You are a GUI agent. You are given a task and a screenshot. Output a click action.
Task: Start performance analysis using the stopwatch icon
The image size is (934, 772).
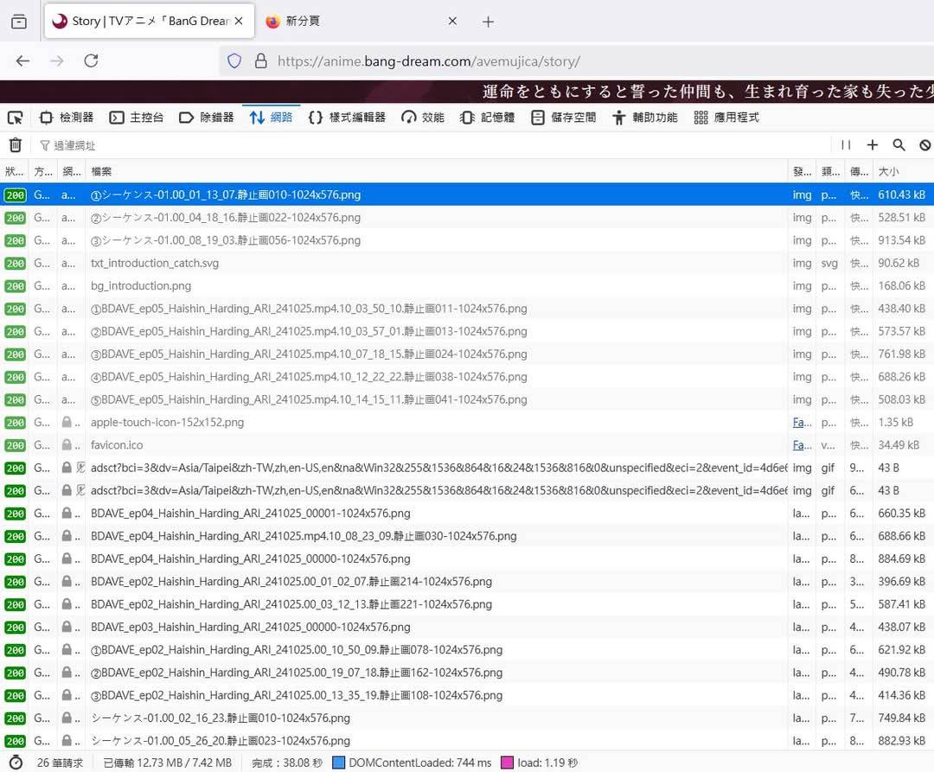[x=15, y=762]
